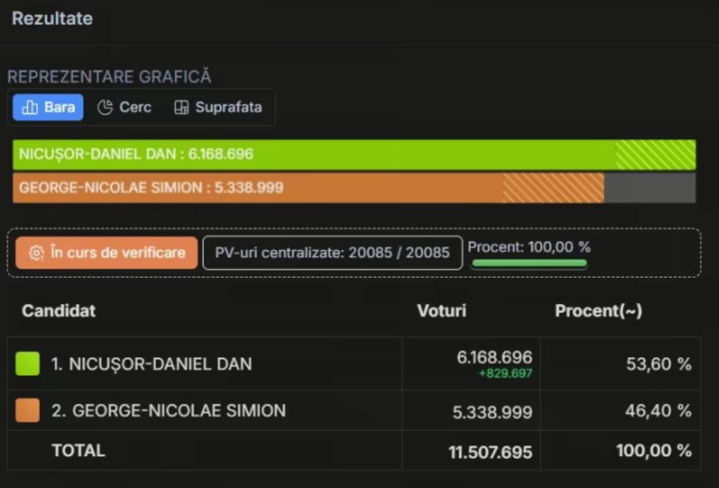Click the bar chart icon in Bara
Viewport: 719px width, 488px height.
pos(29,108)
